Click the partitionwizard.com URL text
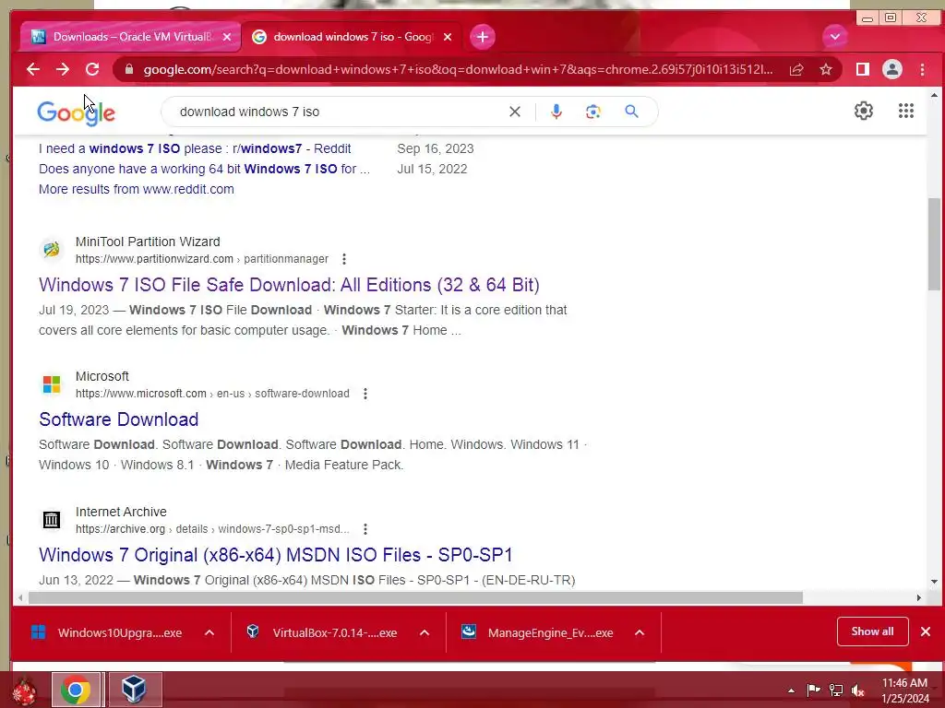This screenshot has height=708, width=945. (x=202, y=259)
